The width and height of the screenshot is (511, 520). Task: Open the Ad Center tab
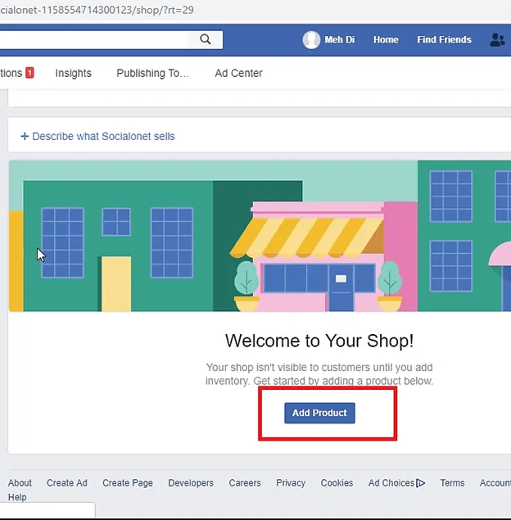[x=238, y=73]
